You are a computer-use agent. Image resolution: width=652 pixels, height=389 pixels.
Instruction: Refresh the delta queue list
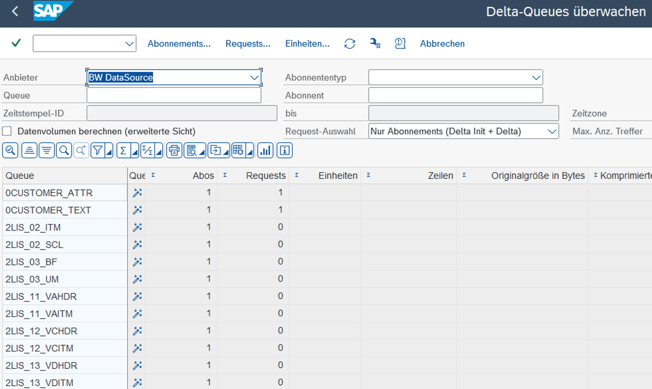[350, 44]
